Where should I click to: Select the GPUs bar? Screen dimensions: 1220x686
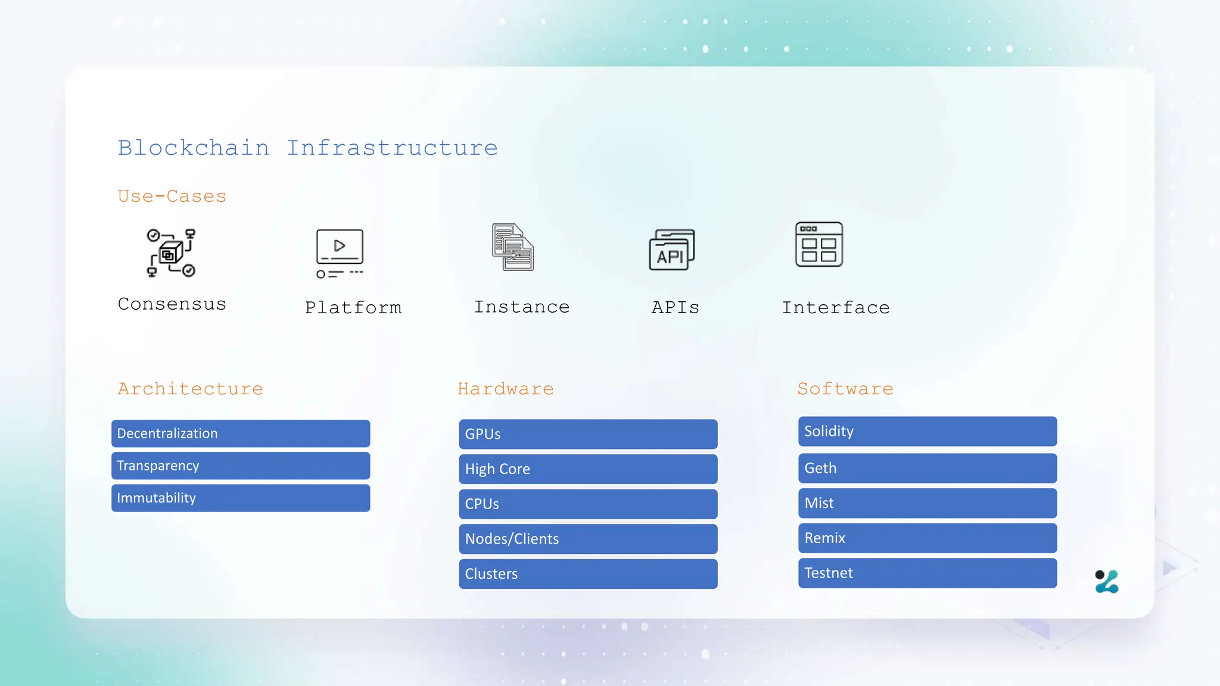[588, 434]
